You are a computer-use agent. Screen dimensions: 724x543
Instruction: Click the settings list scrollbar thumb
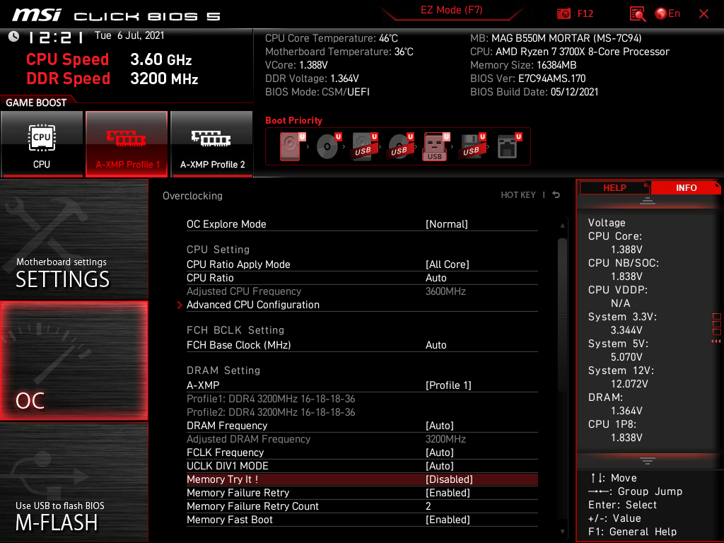coord(562,315)
